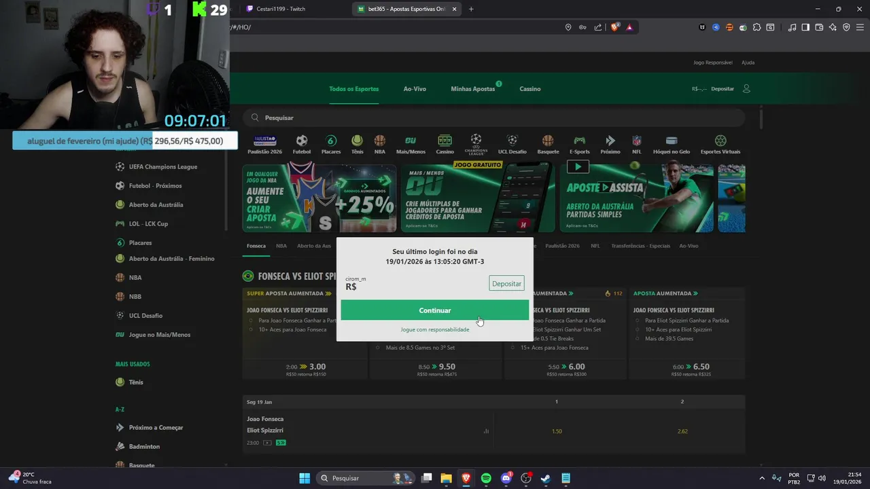Click Depositar in the header
Screen dimensions: 870x489
723,89
